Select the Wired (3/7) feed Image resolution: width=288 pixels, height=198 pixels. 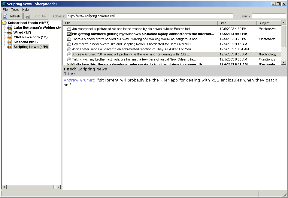click(x=22, y=32)
